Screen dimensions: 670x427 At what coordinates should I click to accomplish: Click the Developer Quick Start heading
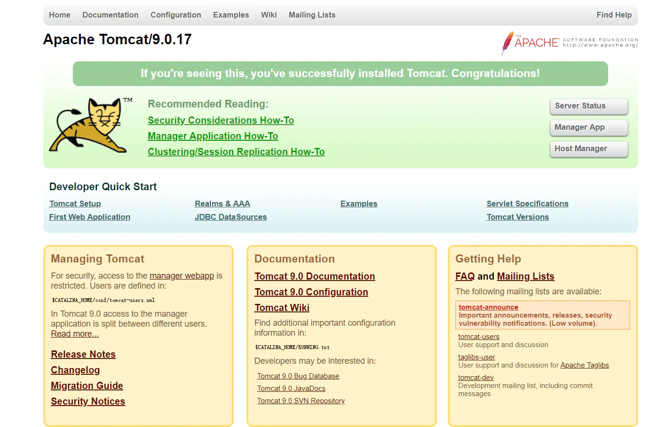(x=103, y=187)
